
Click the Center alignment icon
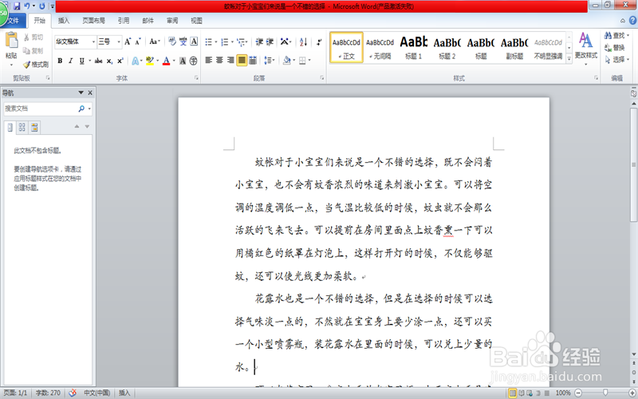220,61
